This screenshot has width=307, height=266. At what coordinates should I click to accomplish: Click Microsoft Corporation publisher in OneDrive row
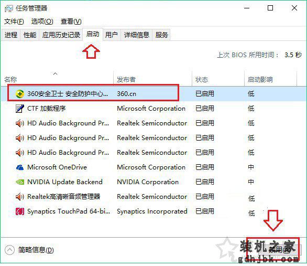click(151, 167)
